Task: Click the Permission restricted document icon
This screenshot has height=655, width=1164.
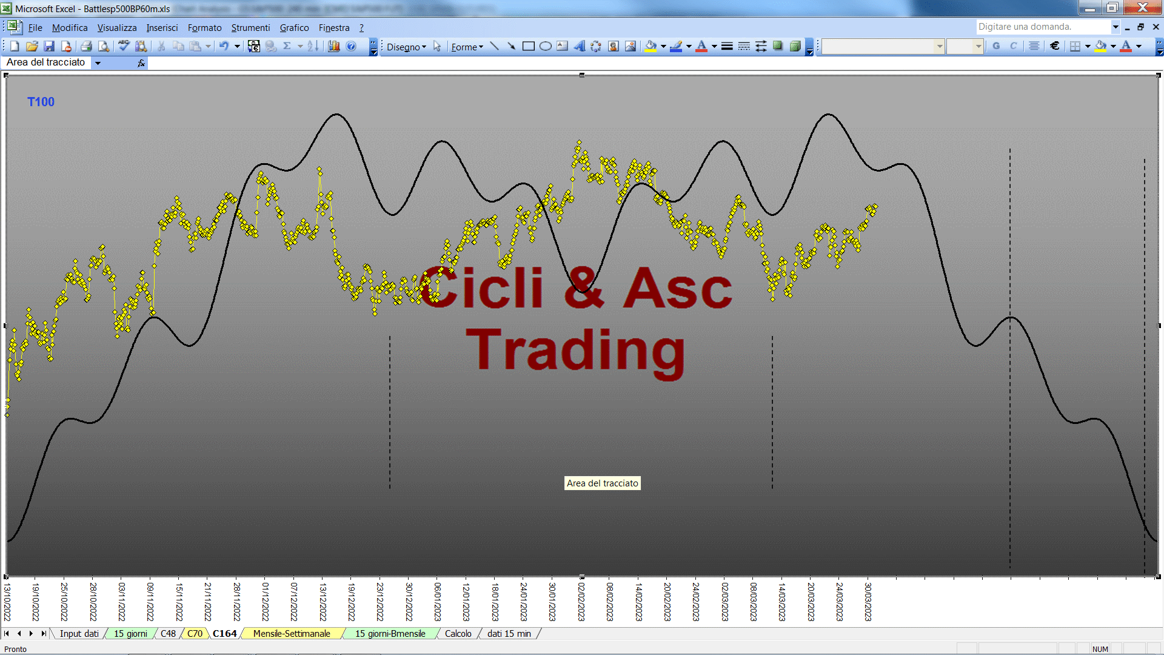Action: (66, 46)
